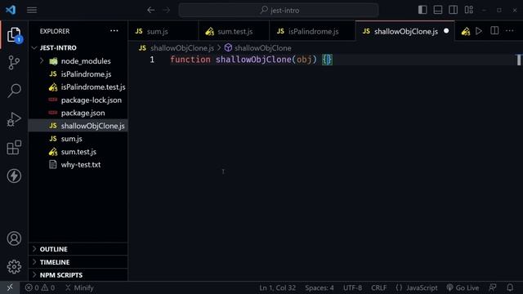
Task: Open the Explorer view in the activity bar
Action: (x=14, y=34)
